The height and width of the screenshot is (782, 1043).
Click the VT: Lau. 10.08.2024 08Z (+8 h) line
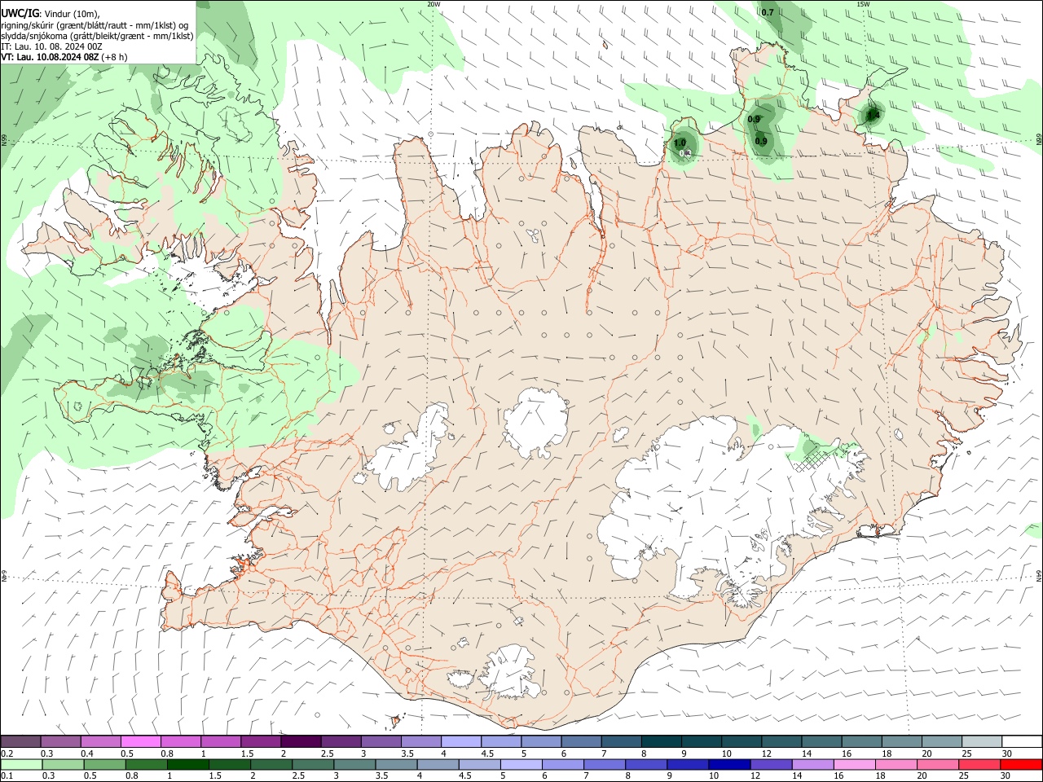click(64, 57)
